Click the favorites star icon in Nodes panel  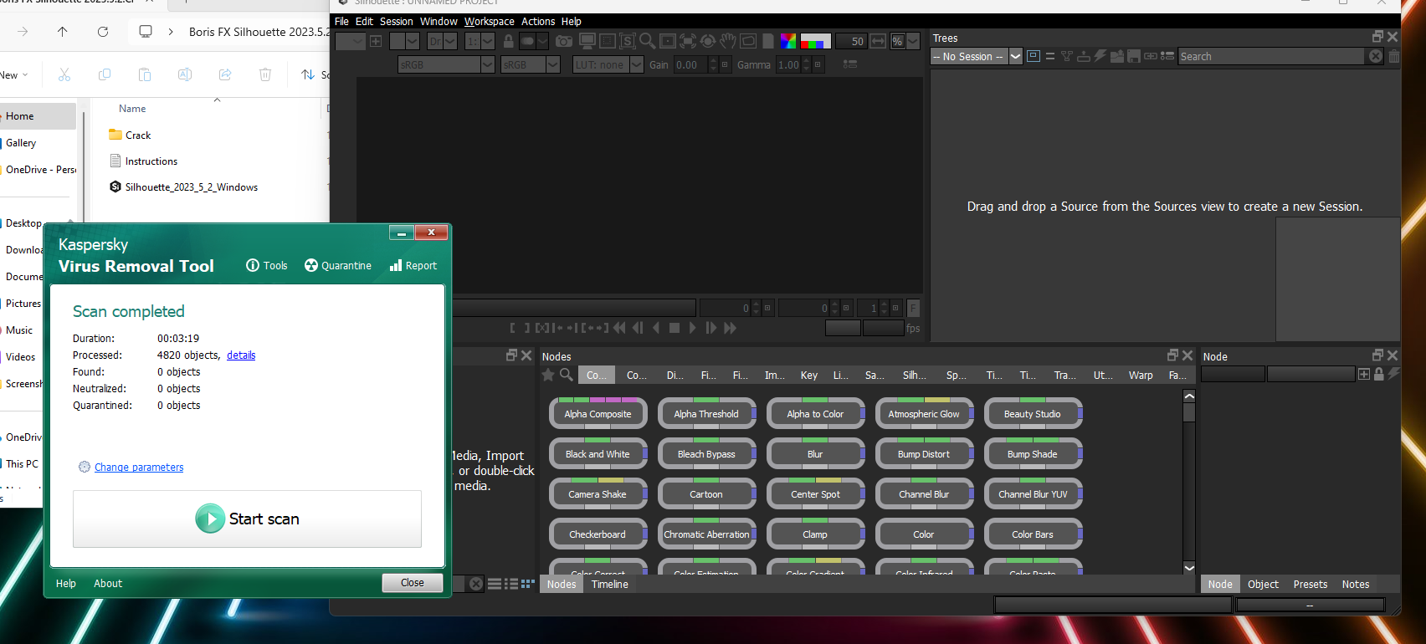(548, 375)
